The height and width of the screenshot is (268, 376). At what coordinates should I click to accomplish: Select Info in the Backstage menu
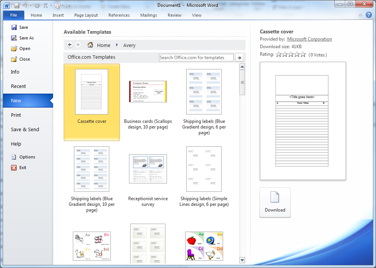pos(15,72)
